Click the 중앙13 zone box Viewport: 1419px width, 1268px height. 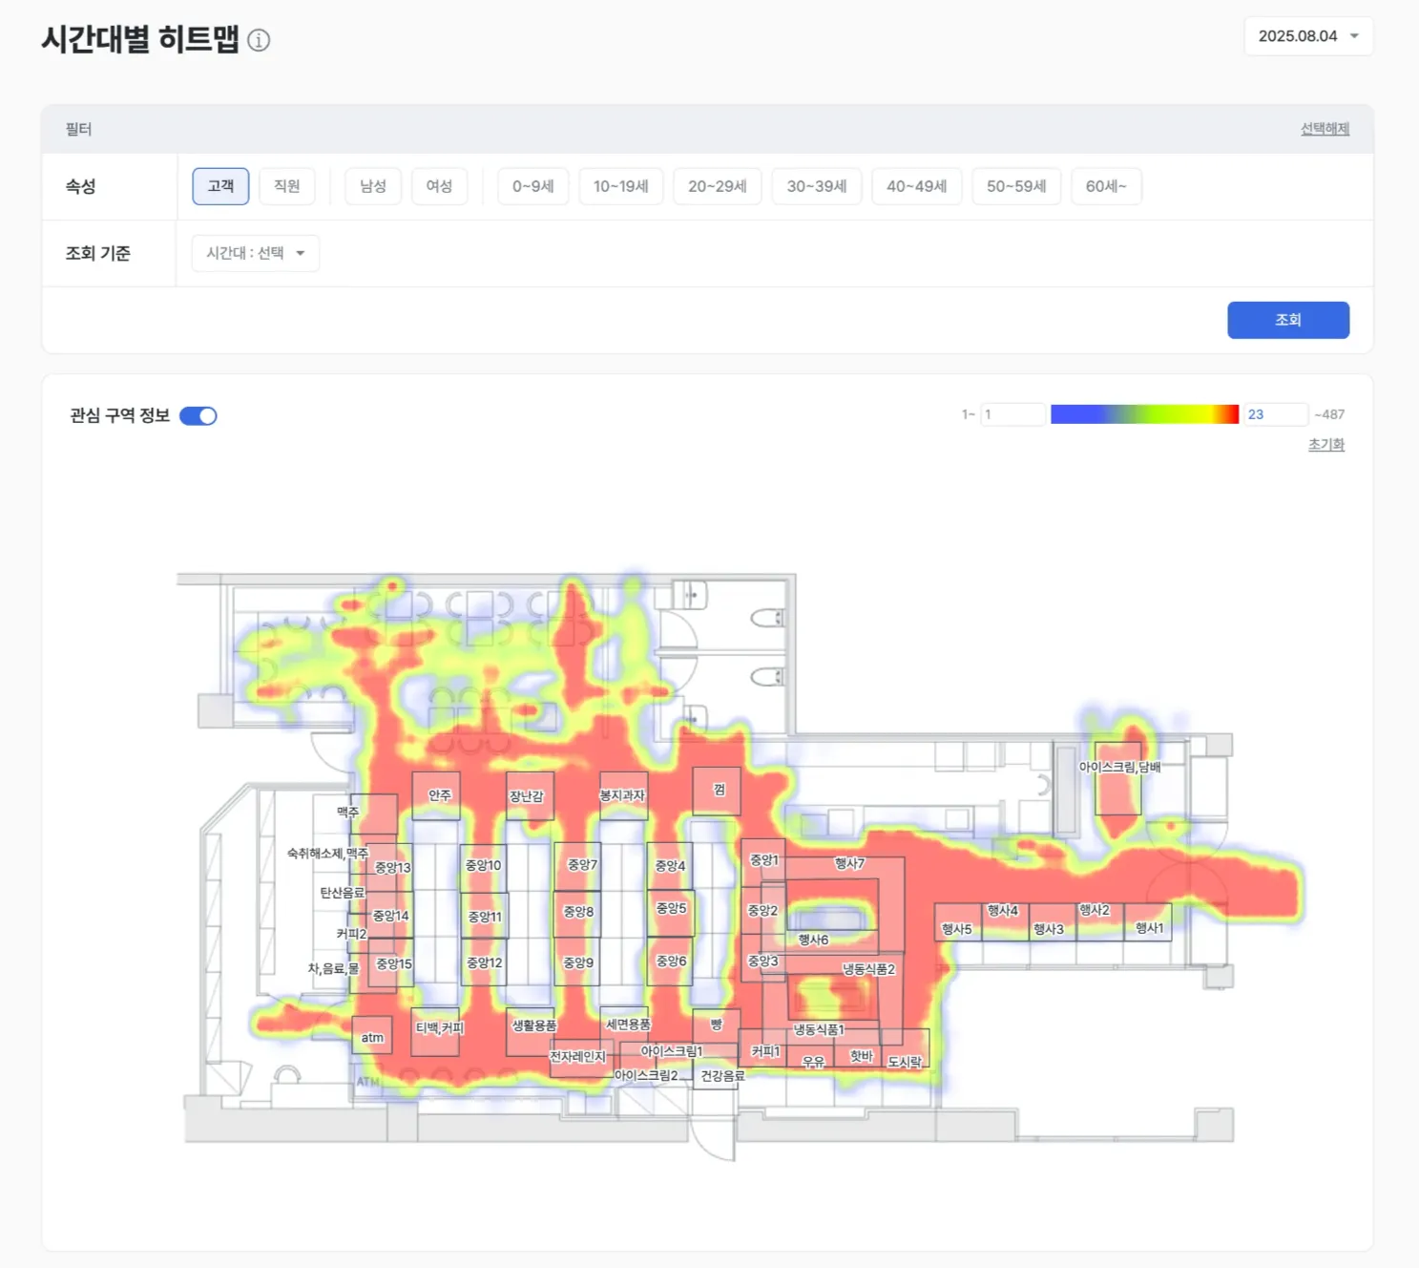click(390, 867)
